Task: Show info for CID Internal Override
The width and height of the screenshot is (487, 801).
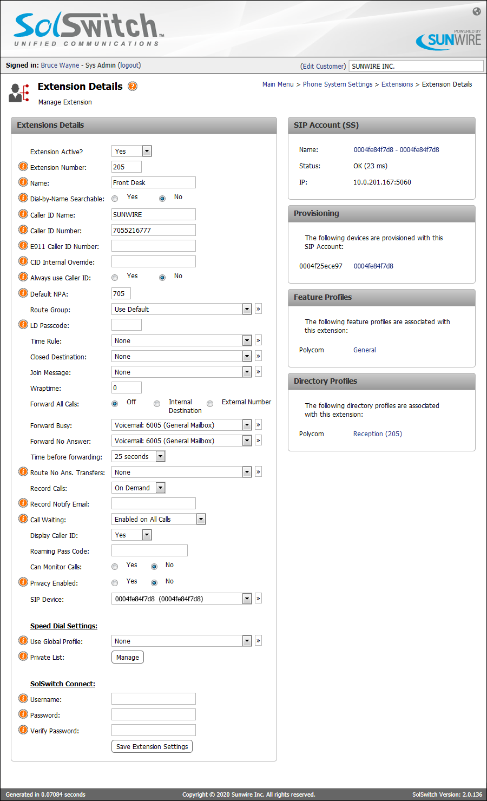Action: coord(23,261)
